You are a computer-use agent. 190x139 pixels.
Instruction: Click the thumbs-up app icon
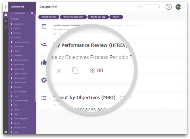click(44, 62)
